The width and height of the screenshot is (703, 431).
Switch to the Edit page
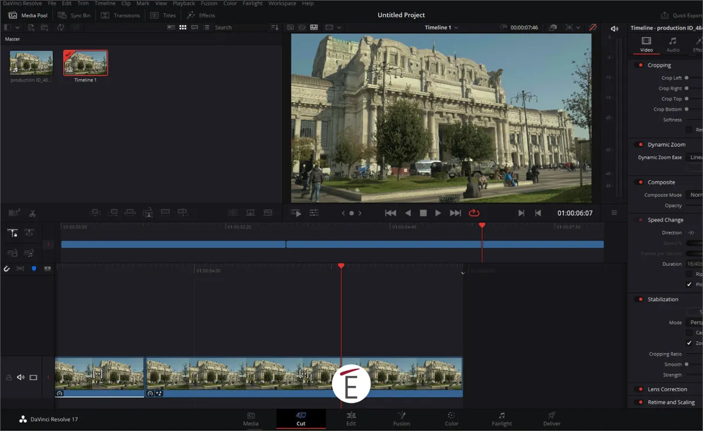(351, 419)
